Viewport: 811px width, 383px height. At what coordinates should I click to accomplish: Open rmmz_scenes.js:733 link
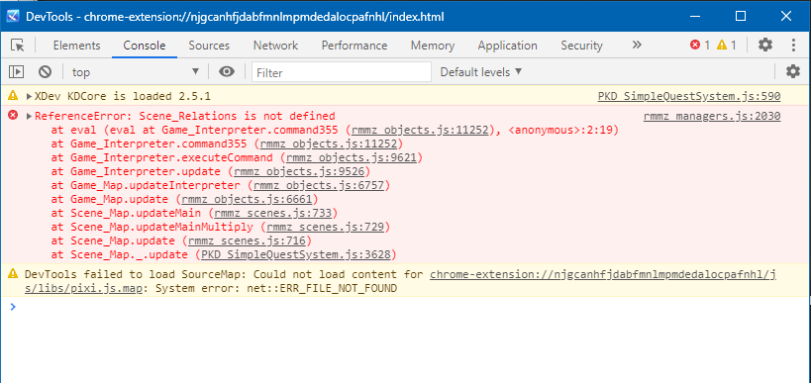coord(273,213)
